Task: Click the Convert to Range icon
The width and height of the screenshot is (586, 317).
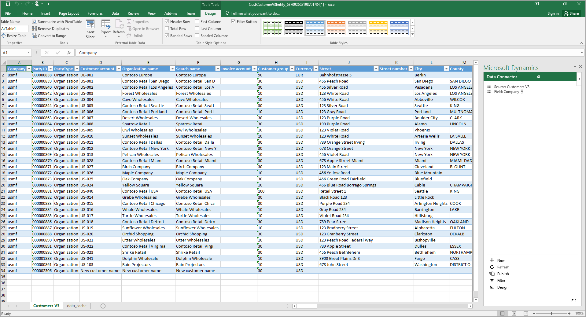Action: point(35,35)
